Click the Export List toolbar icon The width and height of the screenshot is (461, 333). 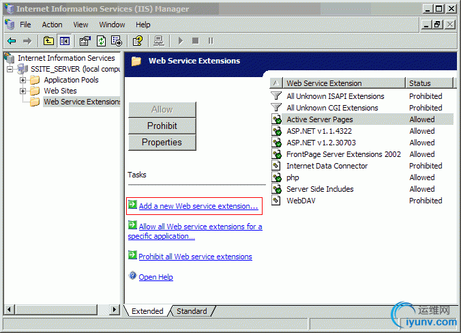pyautogui.click(x=117, y=41)
